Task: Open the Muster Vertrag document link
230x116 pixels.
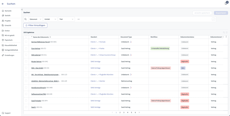Action: coord(36,62)
